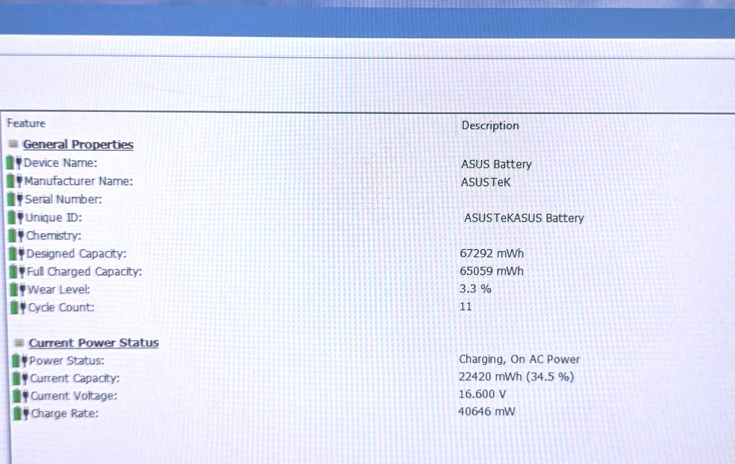Select the Full Charged Capacity row label
Screen dimensions: 735x464
click(85, 272)
